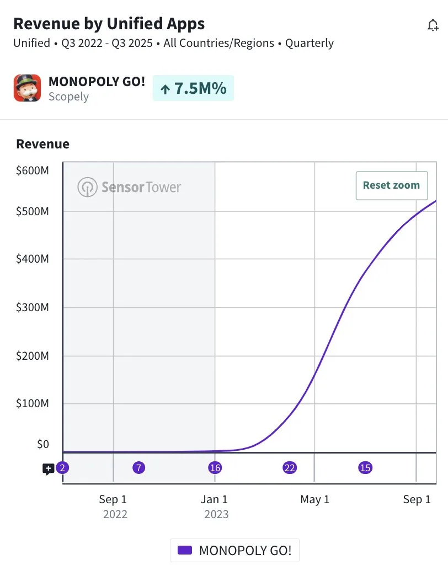Open the Scopely publisher link

68,97
